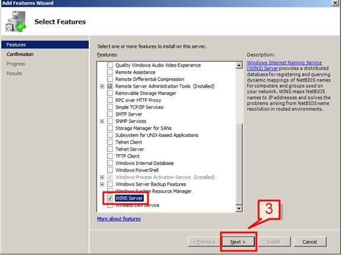Click the Add Features Wizard server icon
Viewport: 341px width, 255px height.
15,21
